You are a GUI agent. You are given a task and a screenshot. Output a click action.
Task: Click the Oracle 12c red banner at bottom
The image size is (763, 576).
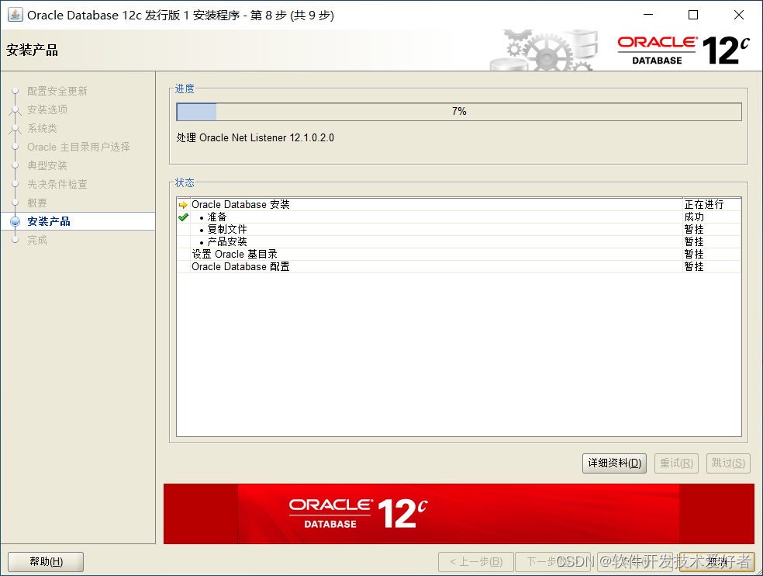click(459, 514)
